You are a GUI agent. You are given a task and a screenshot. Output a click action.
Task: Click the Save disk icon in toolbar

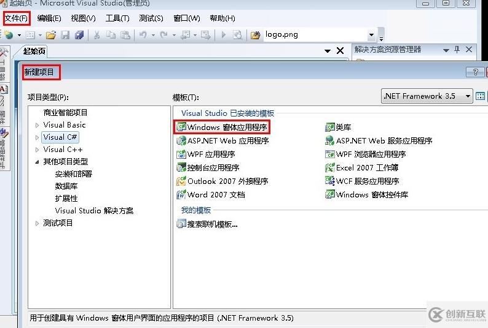pyautogui.click(x=65, y=35)
